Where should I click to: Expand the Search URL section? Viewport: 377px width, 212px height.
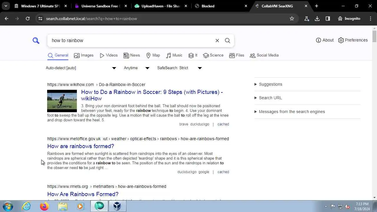click(x=268, y=98)
